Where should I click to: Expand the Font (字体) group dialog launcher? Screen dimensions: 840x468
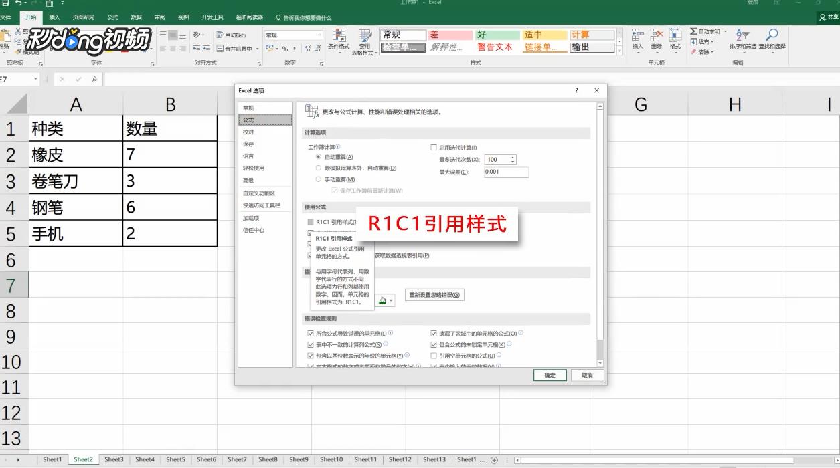tap(153, 64)
